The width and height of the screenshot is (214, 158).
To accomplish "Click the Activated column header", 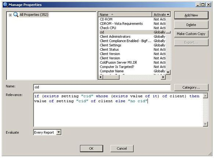I will (x=159, y=14).
